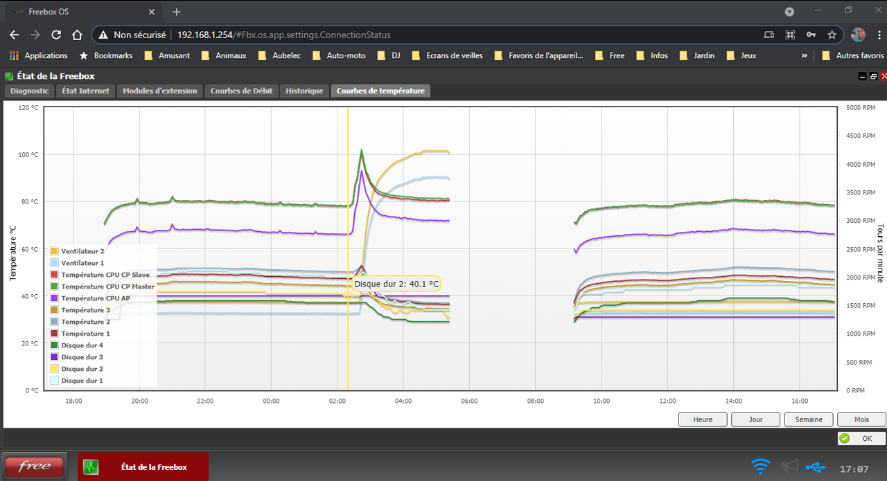This screenshot has width=887, height=481.
Task: Open the browser home page
Action: point(78,35)
